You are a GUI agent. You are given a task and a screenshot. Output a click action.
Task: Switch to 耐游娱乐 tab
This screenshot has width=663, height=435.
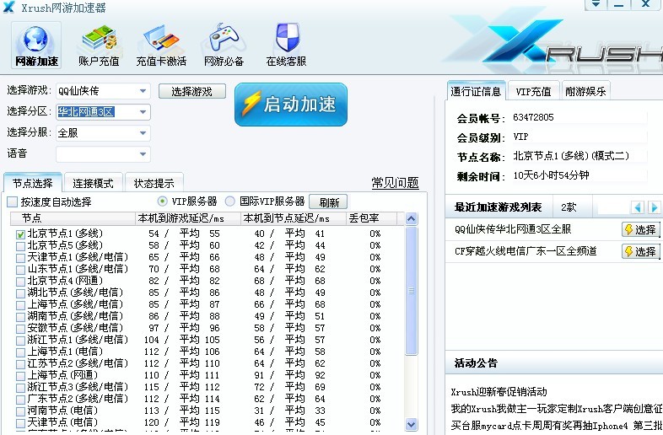[x=585, y=91]
